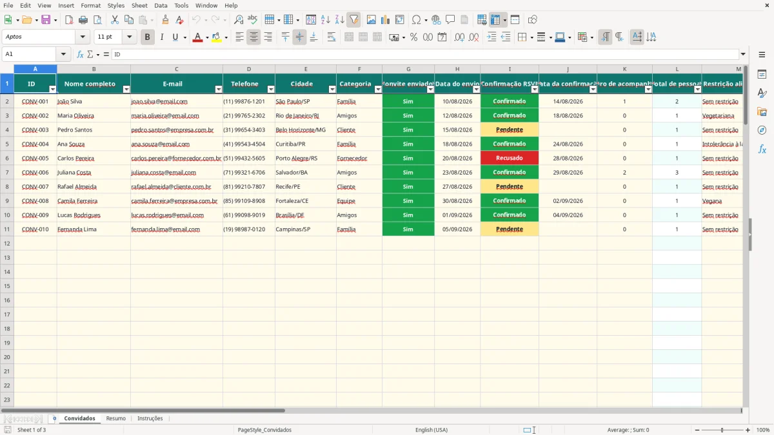Click the Insert Chart icon

tap(386, 20)
